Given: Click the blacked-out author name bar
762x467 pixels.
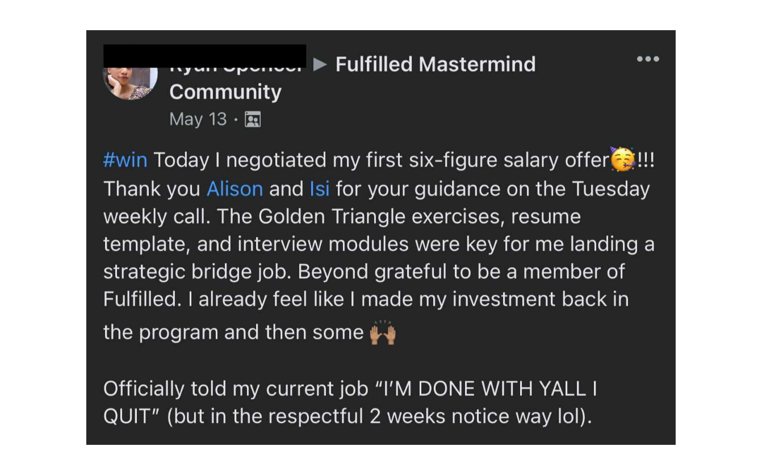Looking at the screenshot, I should click(x=204, y=56).
